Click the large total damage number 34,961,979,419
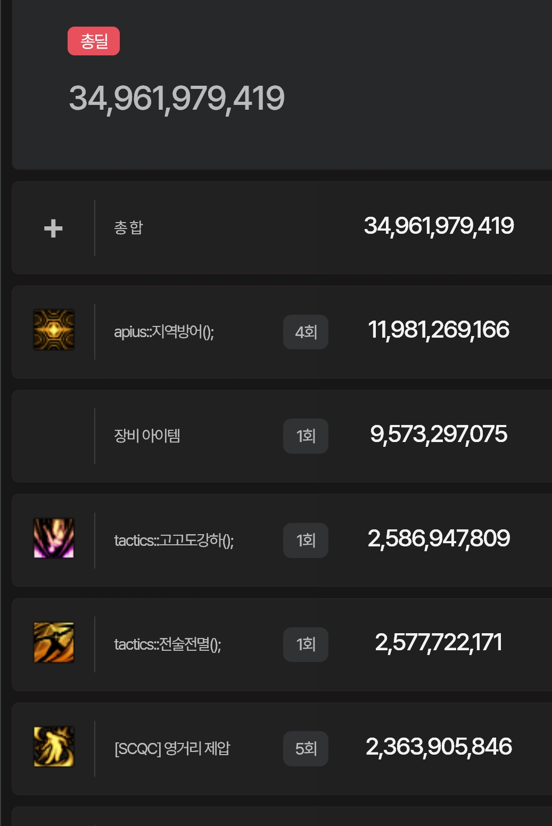 177,99
